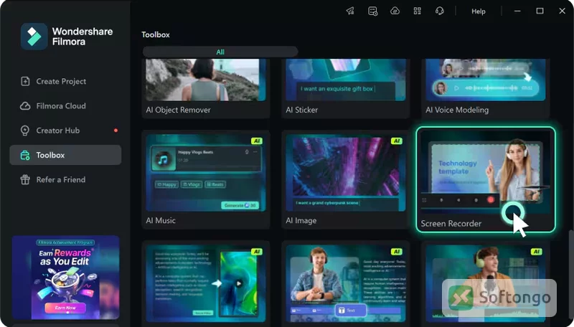Viewport: 574px width, 327px height.
Task: Select Toolbox in the sidebar
Action: click(65, 155)
